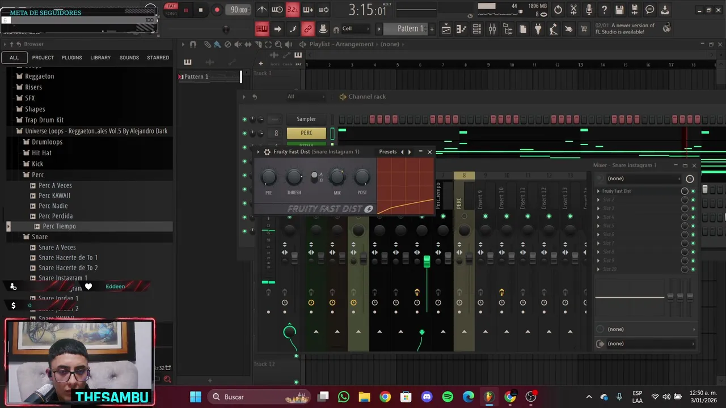Viewport: 726px width, 408px height.
Task: Open the mixer view icon
Action: click(492, 29)
